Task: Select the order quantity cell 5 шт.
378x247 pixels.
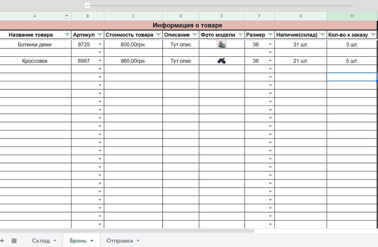Action: [352, 61]
